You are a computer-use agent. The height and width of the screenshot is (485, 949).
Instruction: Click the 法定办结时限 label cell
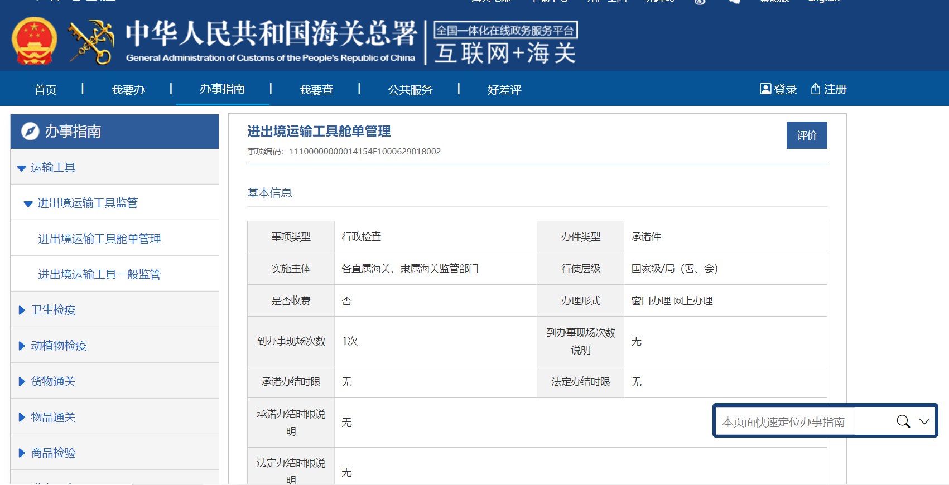click(581, 382)
